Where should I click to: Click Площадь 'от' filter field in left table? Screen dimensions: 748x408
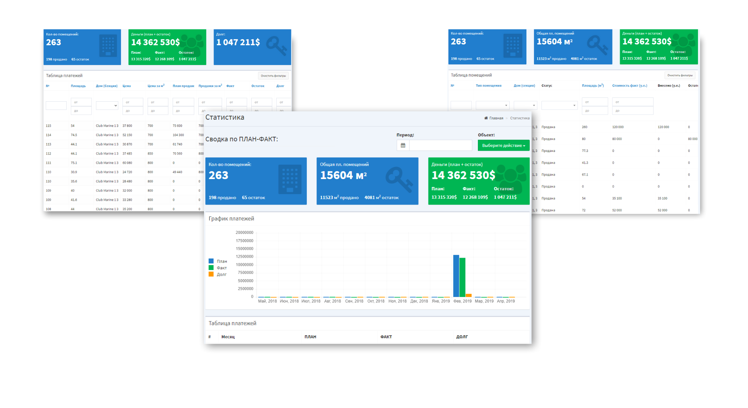click(81, 102)
